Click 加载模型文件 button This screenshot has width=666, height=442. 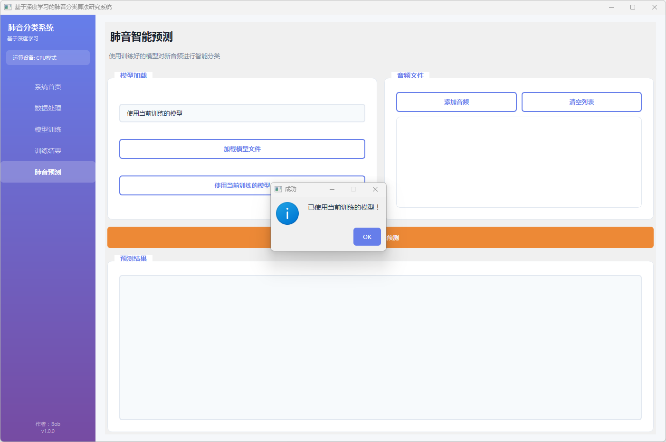click(x=242, y=149)
